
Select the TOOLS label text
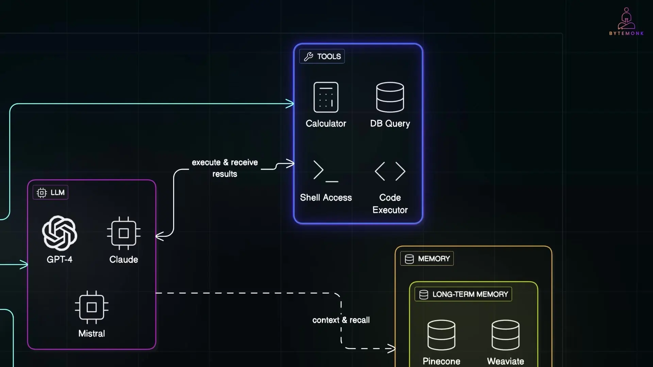[x=329, y=56]
